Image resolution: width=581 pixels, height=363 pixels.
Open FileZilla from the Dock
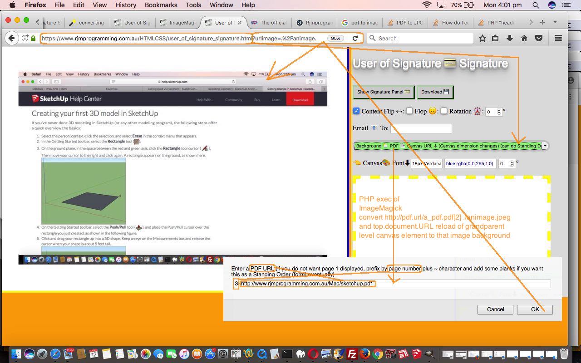pos(352,354)
